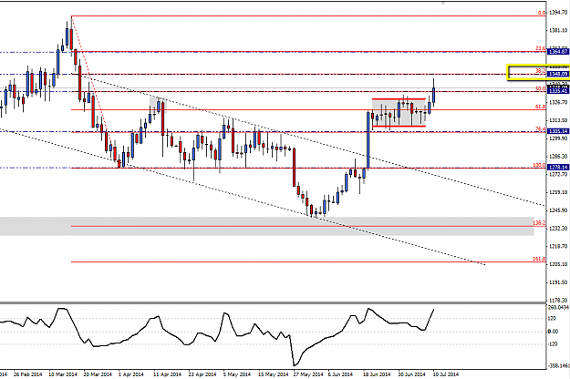This screenshot has width=570, height=379.
Task: Click the 1394.70 price axis value
Action: [x=559, y=13]
